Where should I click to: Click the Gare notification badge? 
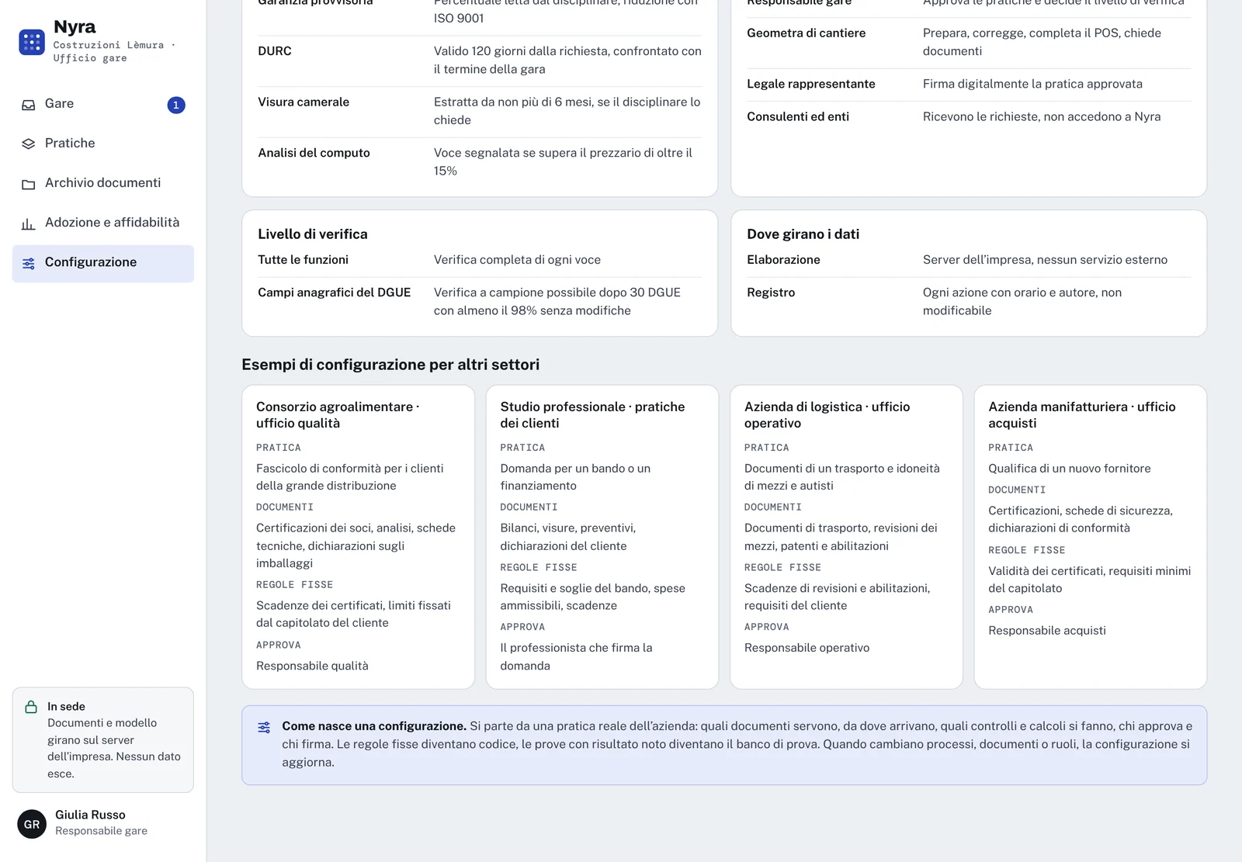pyautogui.click(x=176, y=105)
